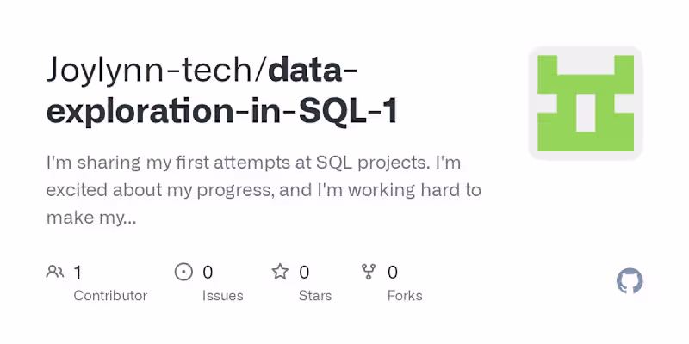This screenshot has height=344, width=689.
Task: Select the Contributor label
Action: pos(110,296)
